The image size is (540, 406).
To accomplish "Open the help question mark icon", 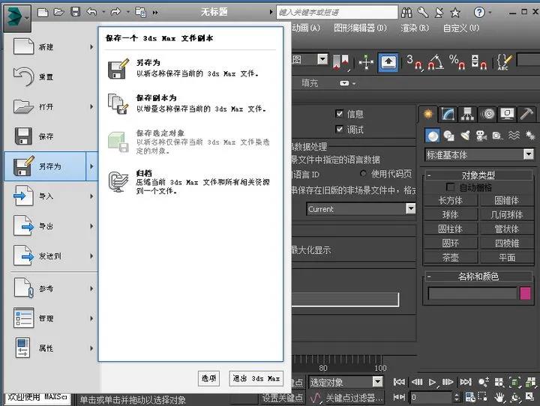I will 479,13.
